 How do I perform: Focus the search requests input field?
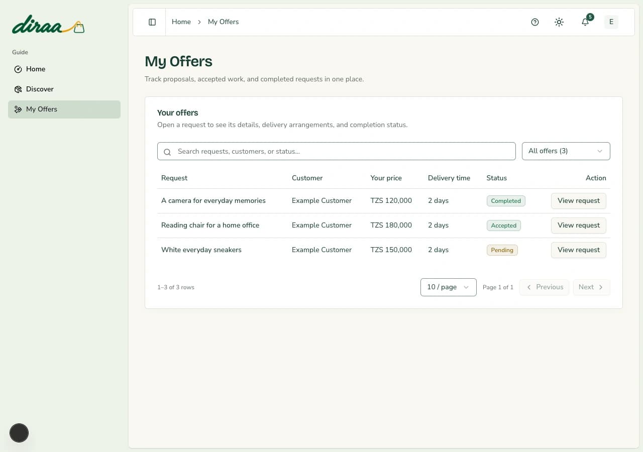337,151
